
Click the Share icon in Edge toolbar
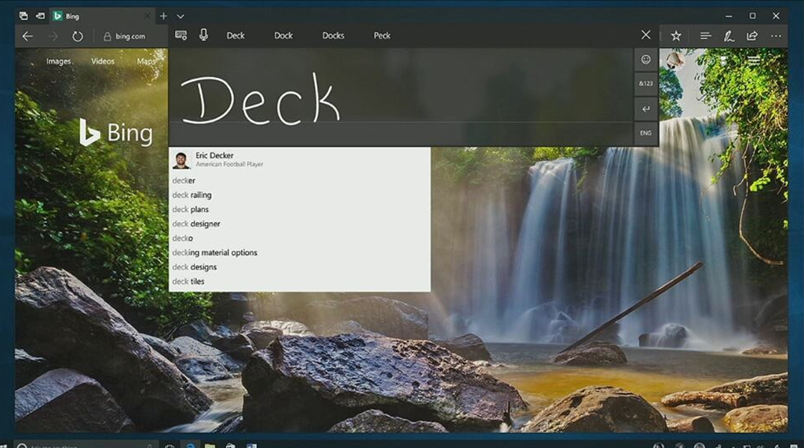point(752,36)
